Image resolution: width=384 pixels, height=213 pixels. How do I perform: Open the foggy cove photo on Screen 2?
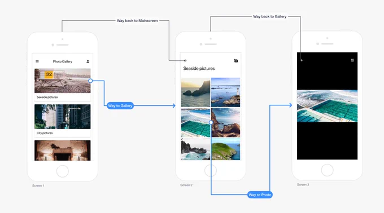pos(196,149)
